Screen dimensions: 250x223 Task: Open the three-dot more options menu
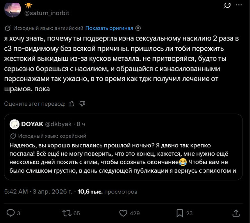point(239,5)
